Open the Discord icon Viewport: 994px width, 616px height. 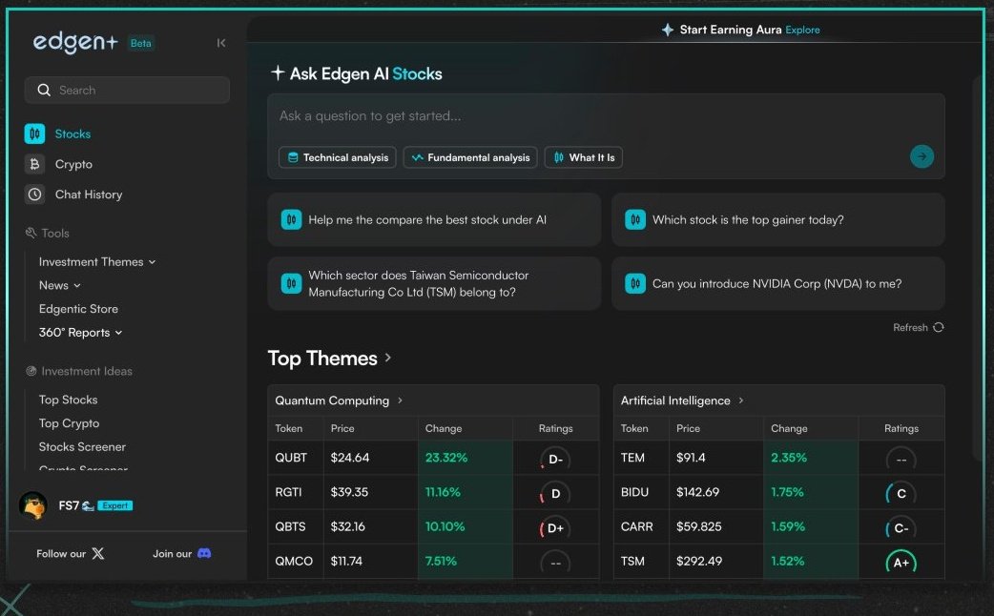[x=204, y=553]
